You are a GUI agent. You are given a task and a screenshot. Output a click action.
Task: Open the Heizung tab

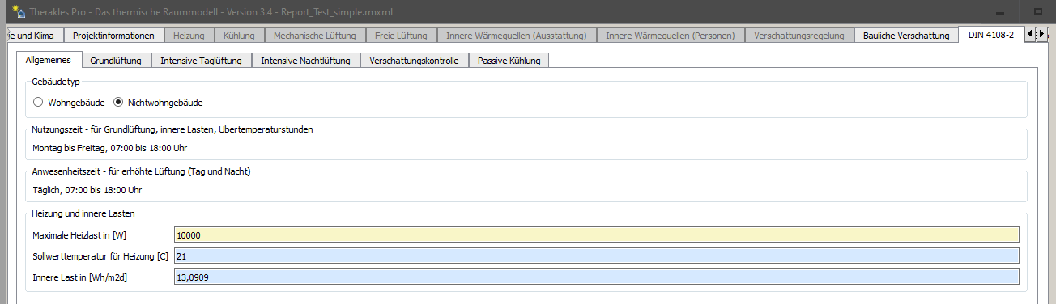pyautogui.click(x=189, y=36)
